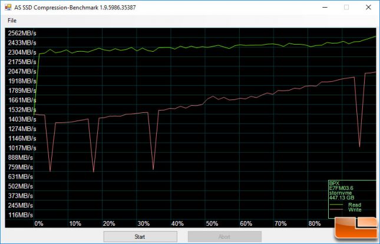
Task: Click the greyed-out Abort button
Action: click(x=224, y=236)
